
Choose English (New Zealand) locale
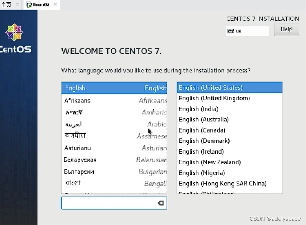tap(230, 162)
